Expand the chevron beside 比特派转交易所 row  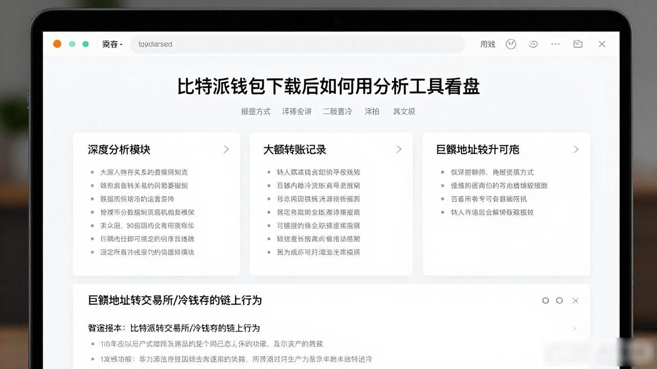(x=574, y=328)
